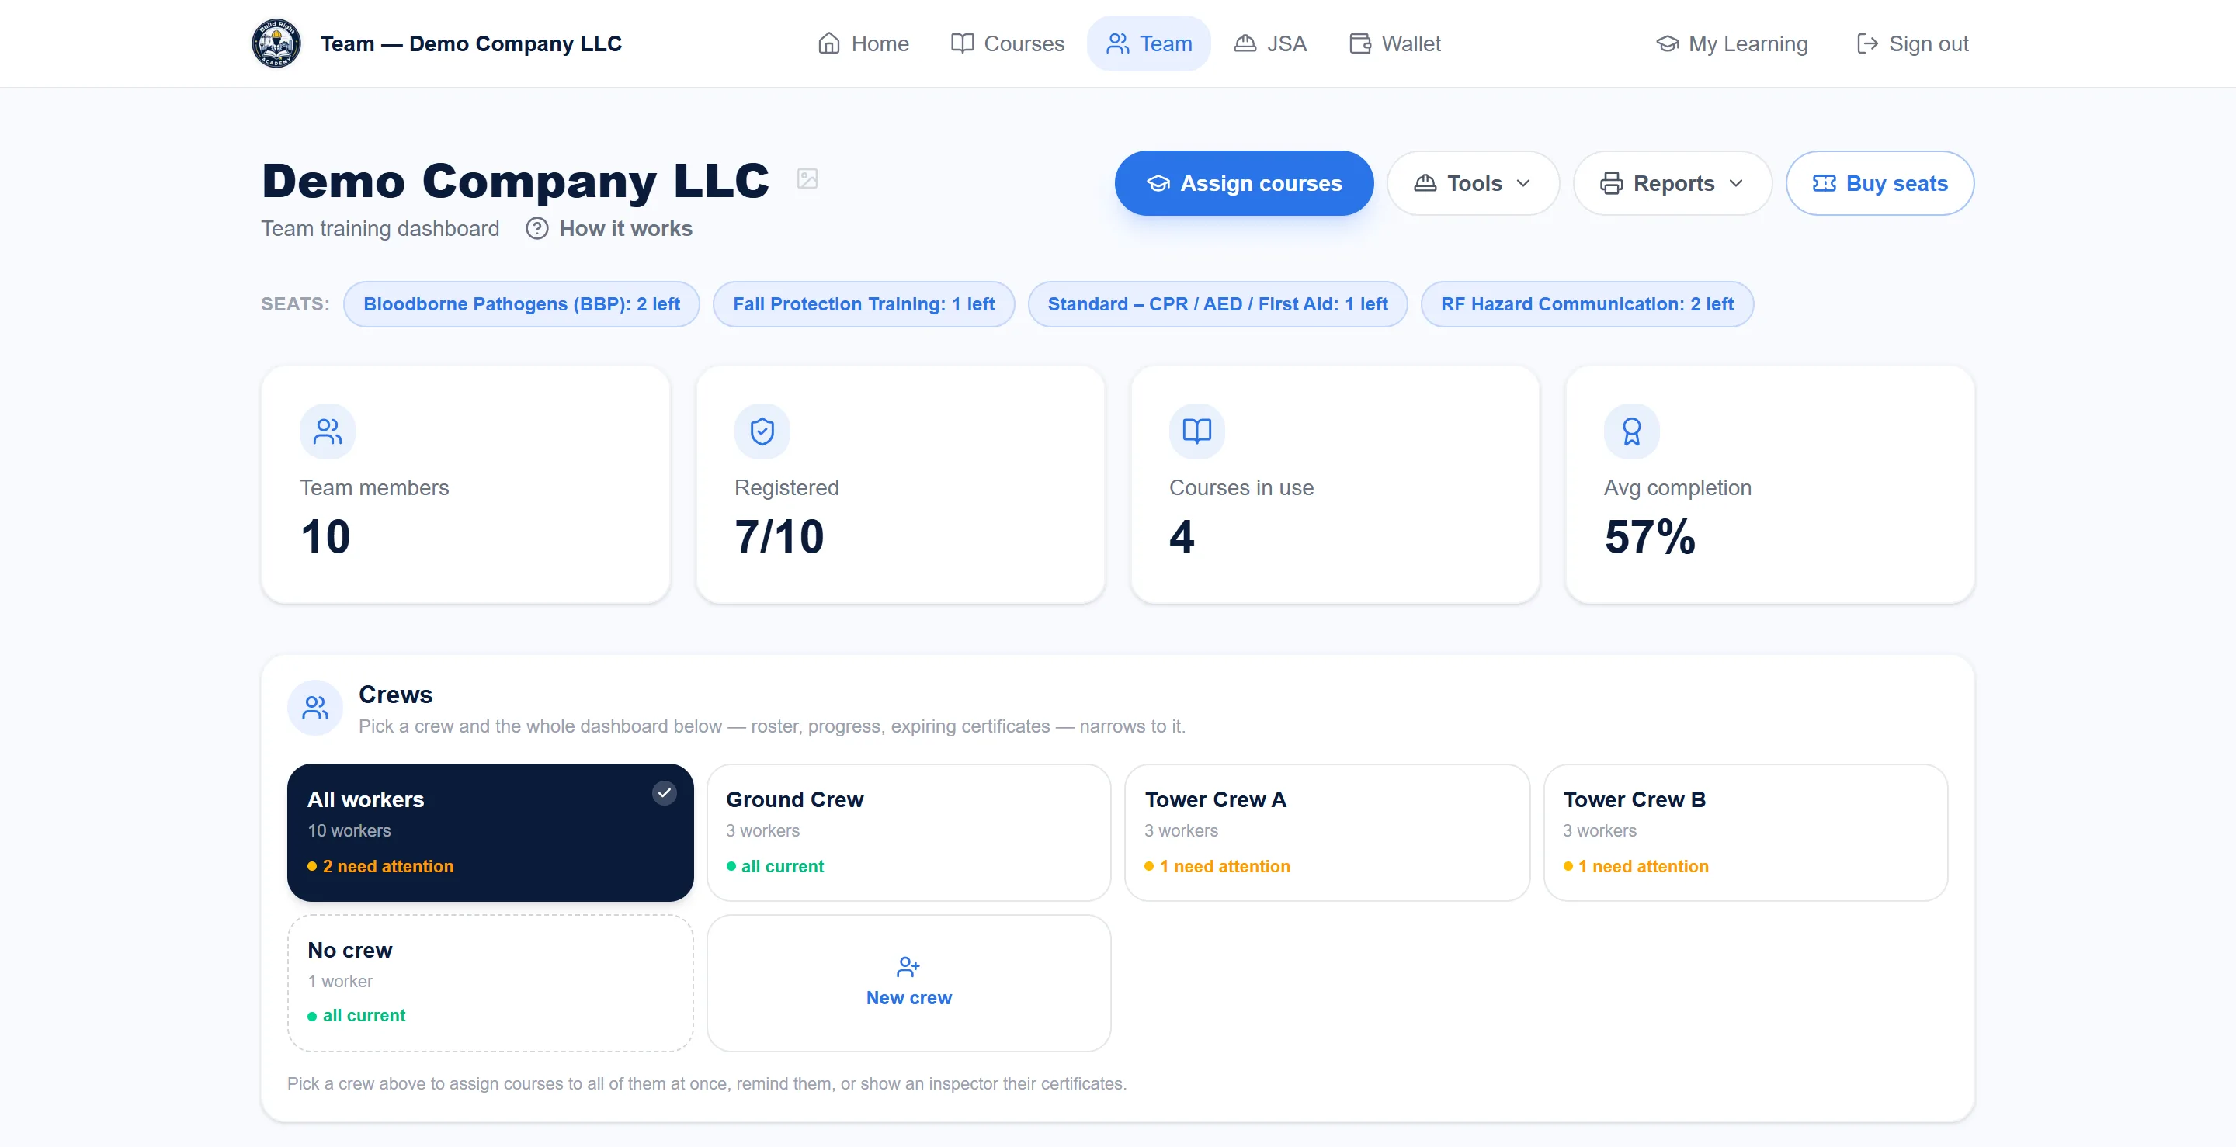Click the Home house icon
The image size is (2236, 1147).
tap(829, 43)
